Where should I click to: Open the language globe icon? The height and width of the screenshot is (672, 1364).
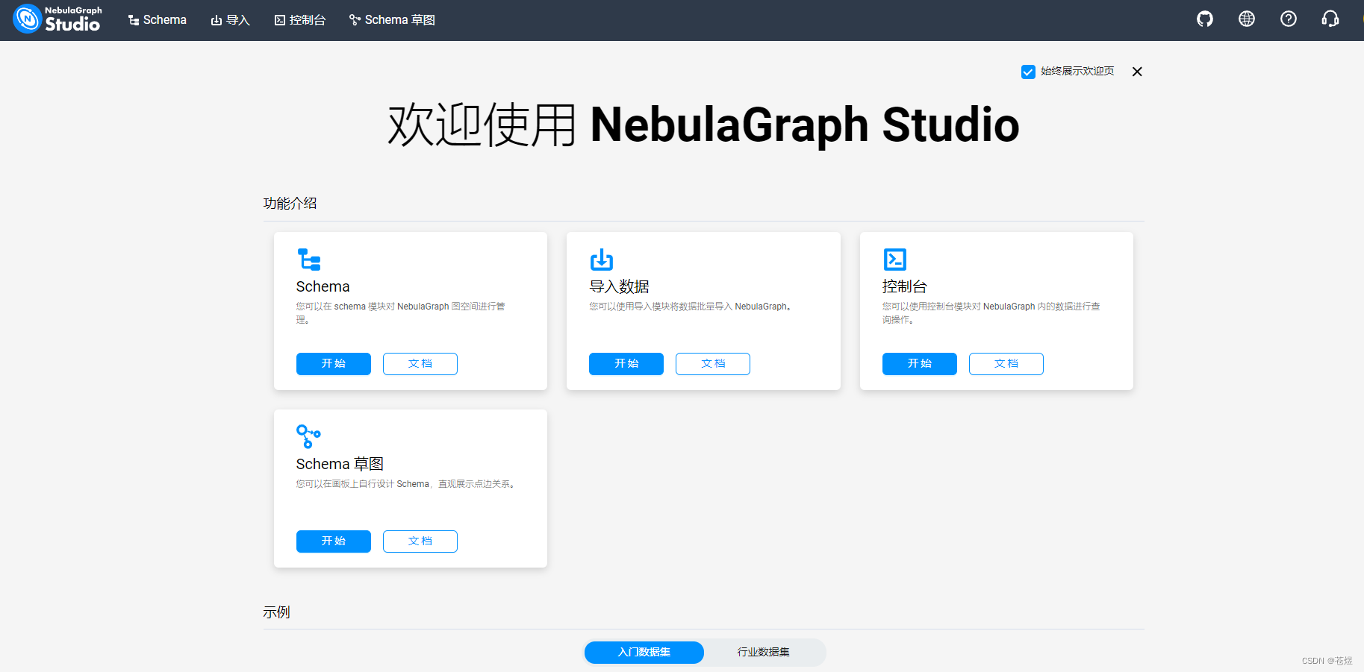(1247, 19)
